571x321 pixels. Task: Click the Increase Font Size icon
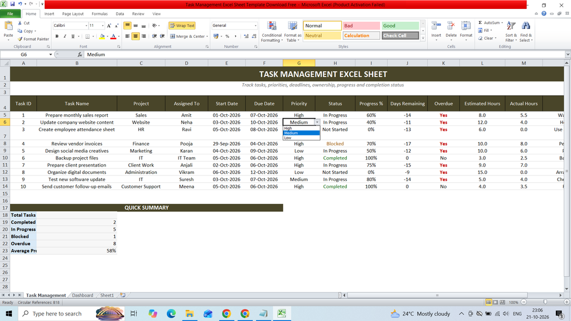tap(109, 26)
